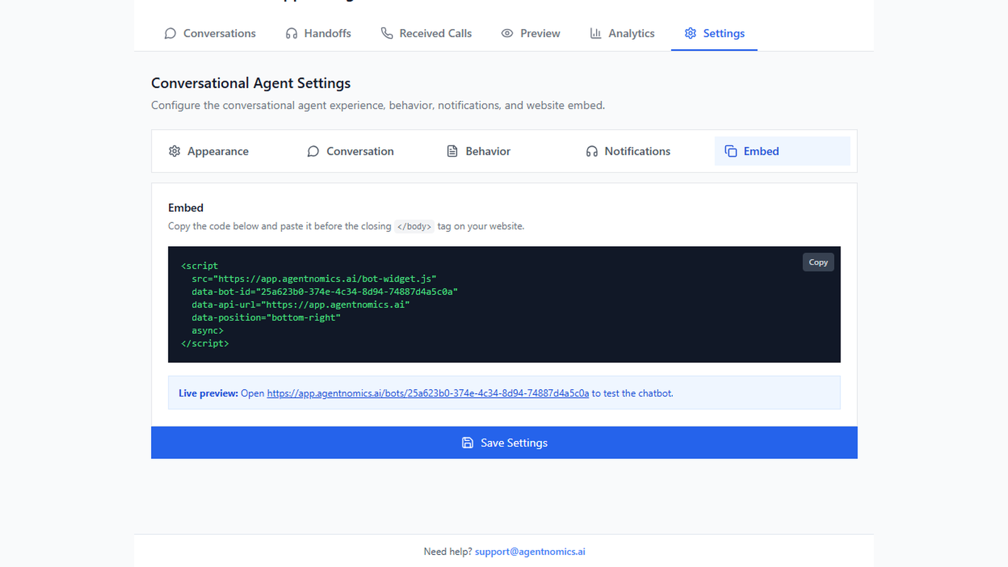Switch to the Handoffs tab
The height and width of the screenshot is (567, 1008).
(318, 33)
